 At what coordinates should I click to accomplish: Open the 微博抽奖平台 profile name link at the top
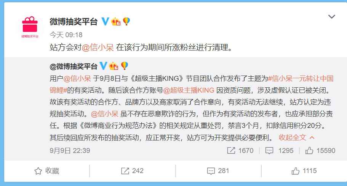coord(74,22)
